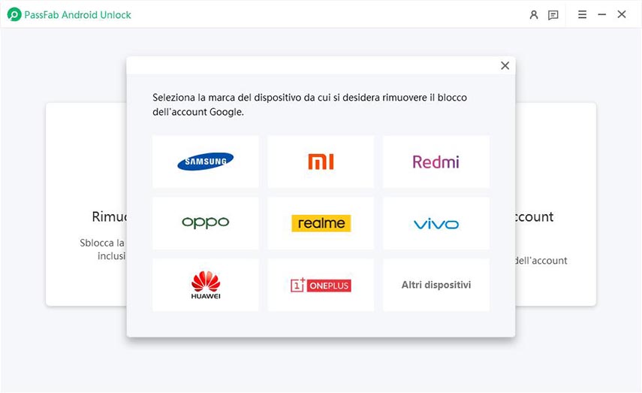The width and height of the screenshot is (642, 393).
Task: Open the feedback message icon
Action: coord(553,14)
